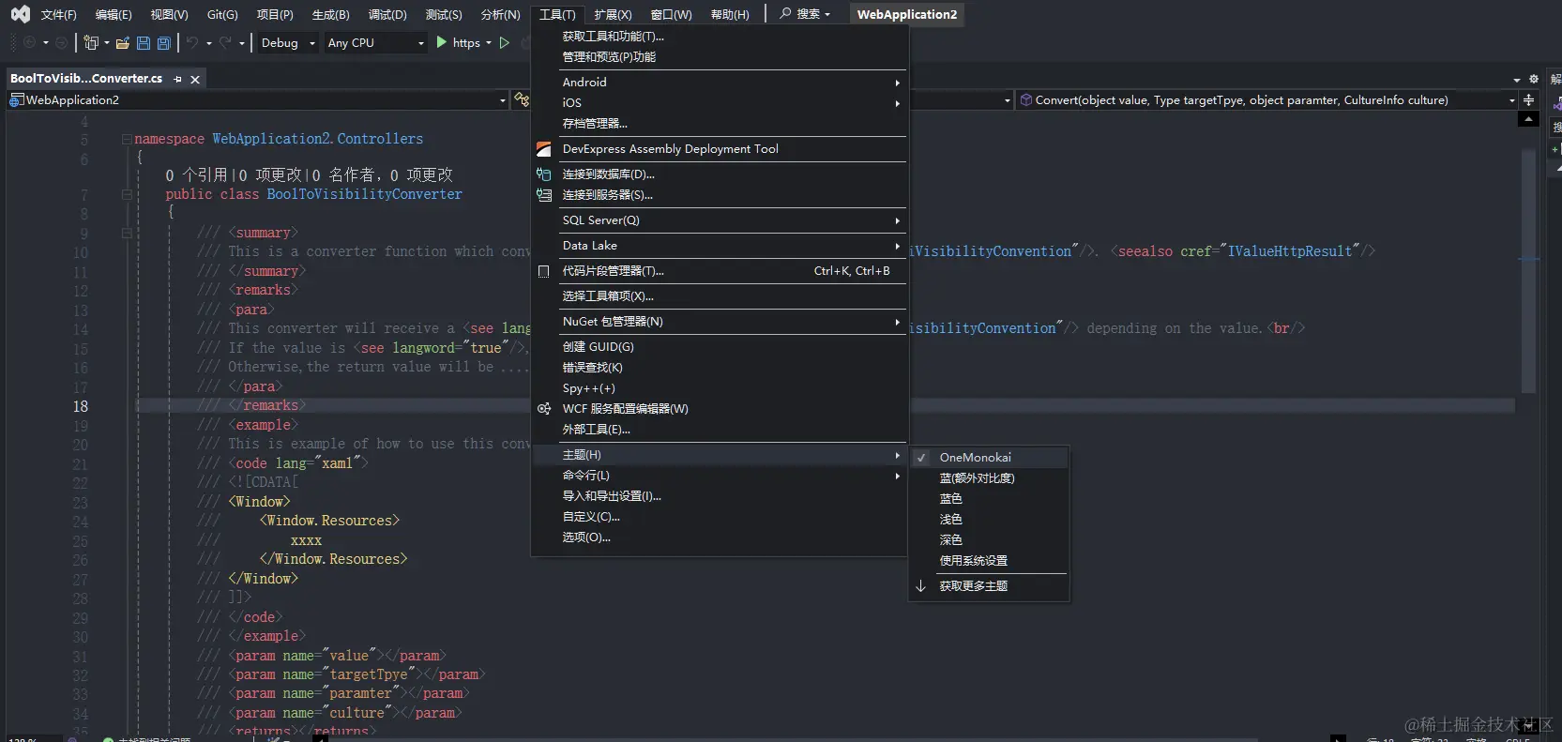Click the icon right of the WebApplication2 project dropdown
The image size is (1562, 742).
[x=522, y=99]
